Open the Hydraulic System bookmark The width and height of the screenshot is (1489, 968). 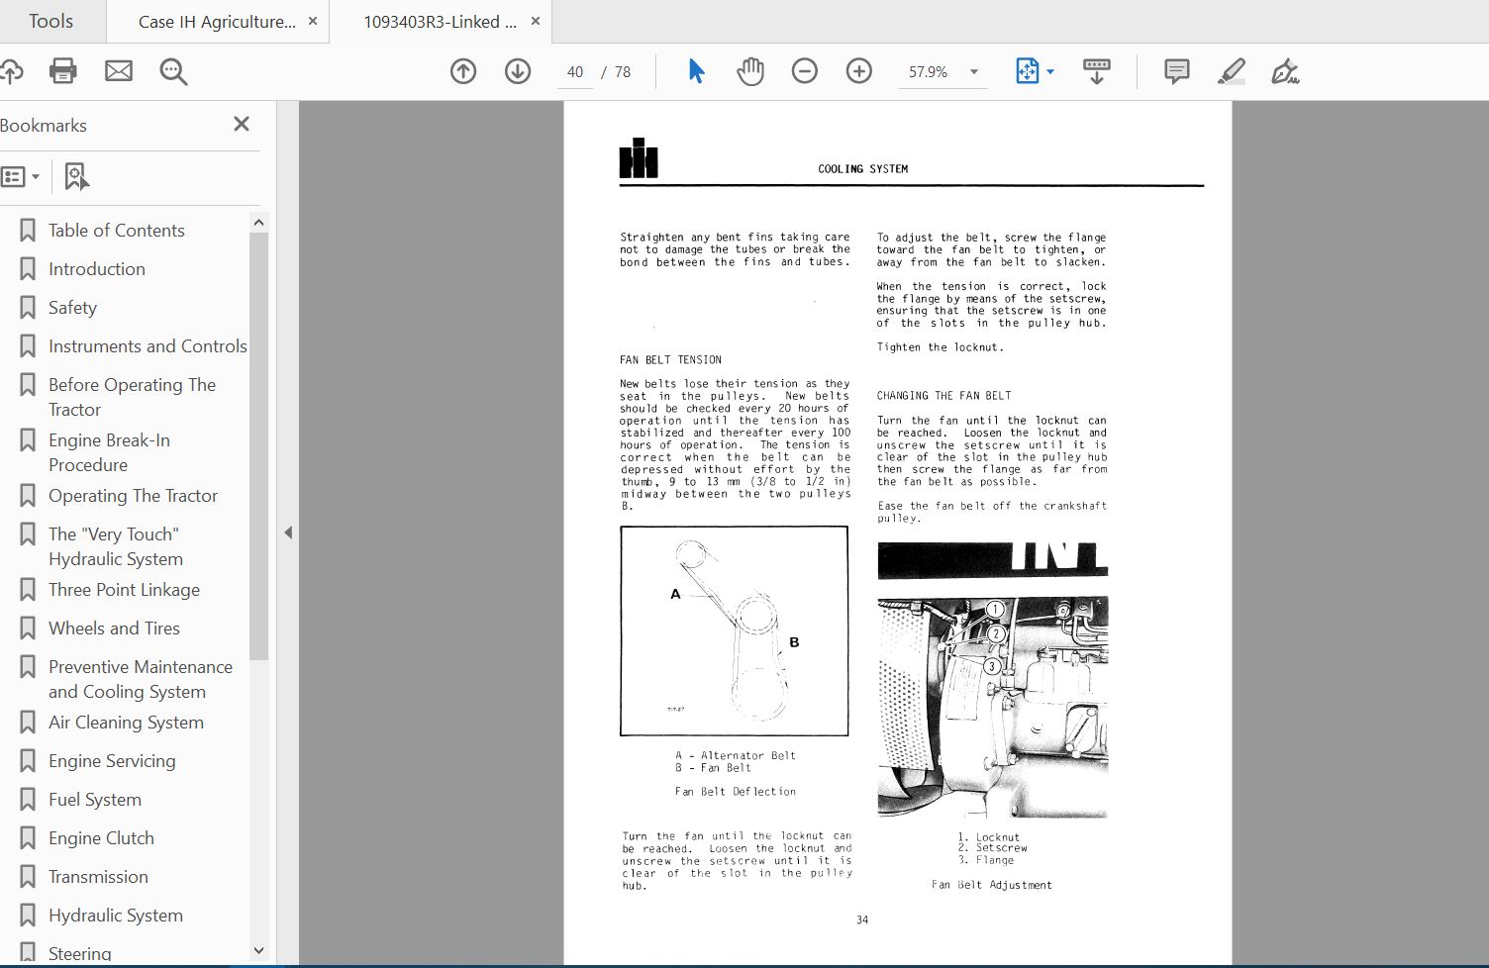115,915
